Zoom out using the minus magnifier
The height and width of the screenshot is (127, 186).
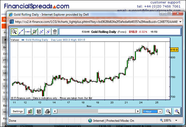coord(168,111)
